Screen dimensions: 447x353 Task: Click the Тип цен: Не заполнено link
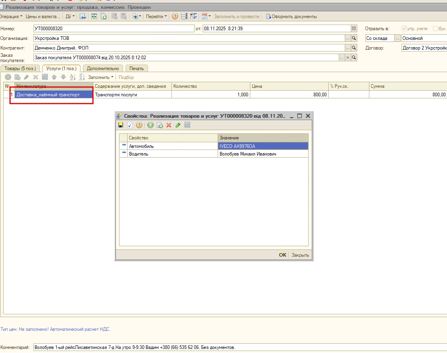[55, 329]
